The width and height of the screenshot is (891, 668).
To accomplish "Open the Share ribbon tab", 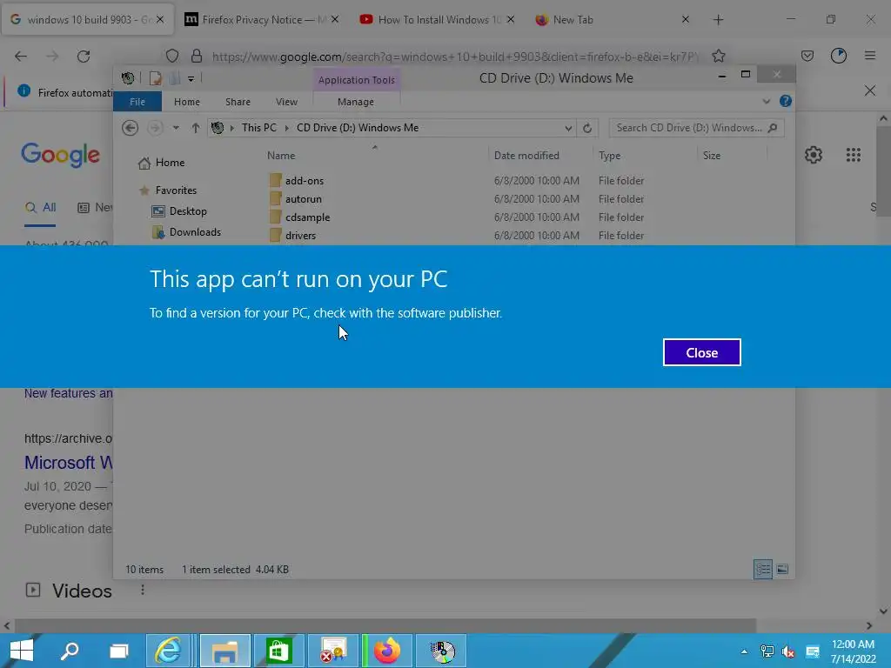I will pyautogui.click(x=238, y=102).
